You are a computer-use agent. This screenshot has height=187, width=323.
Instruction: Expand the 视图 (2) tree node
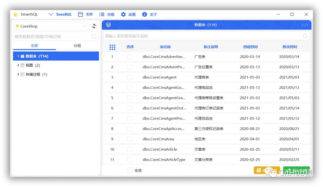pos(18,65)
